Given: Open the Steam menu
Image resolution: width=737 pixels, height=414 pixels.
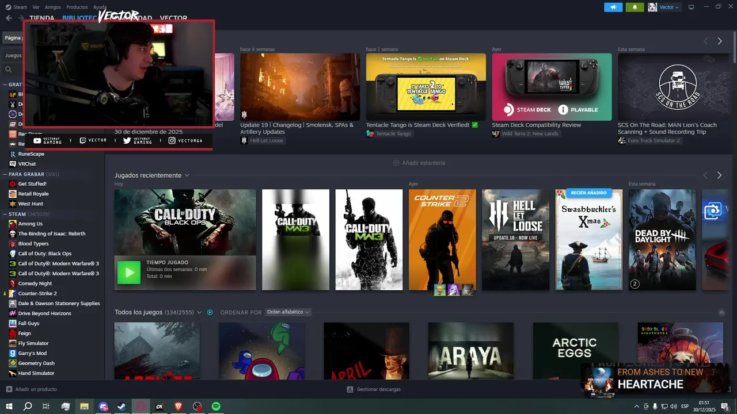Looking at the screenshot, I should tap(20, 7).
